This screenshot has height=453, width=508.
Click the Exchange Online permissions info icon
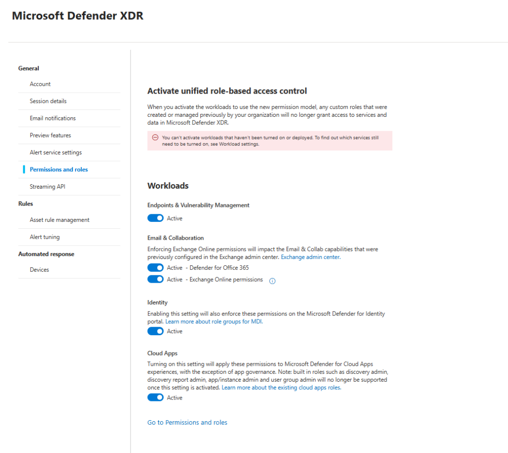(272, 281)
